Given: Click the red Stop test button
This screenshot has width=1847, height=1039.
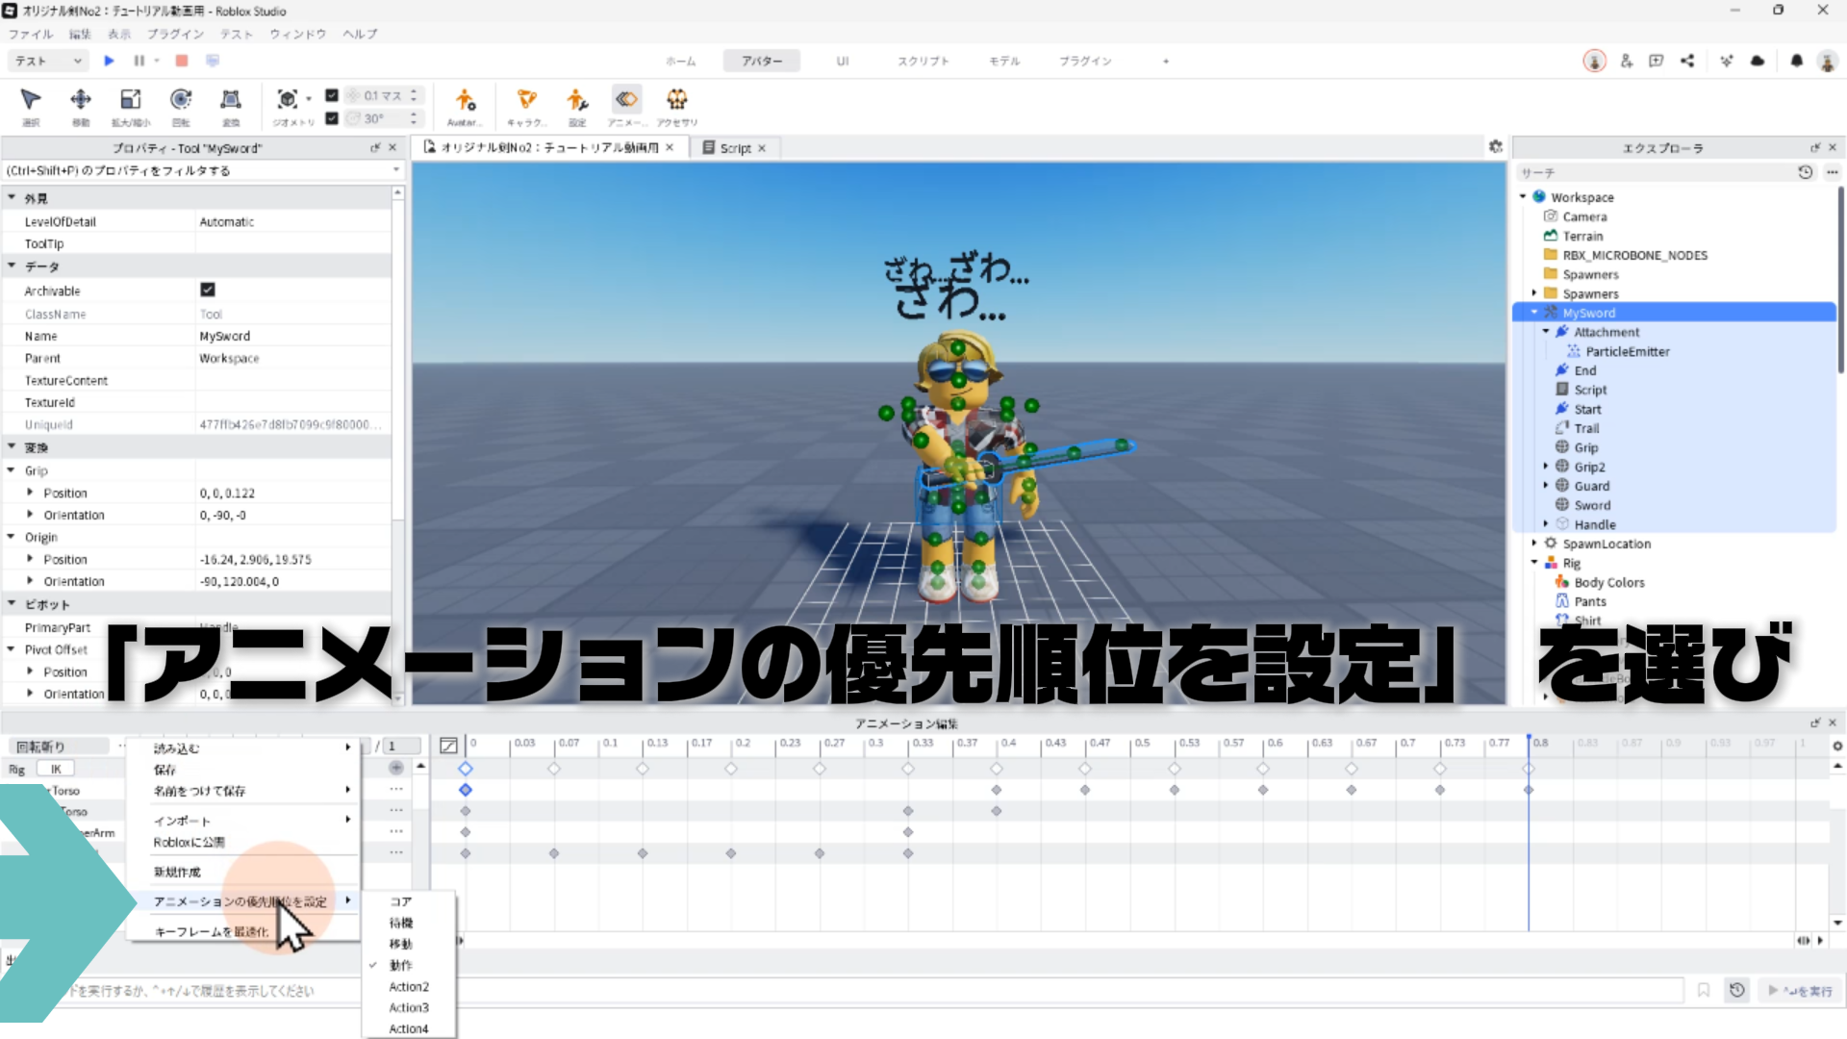Looking at the screenshot, I should (x=182, y=61).
